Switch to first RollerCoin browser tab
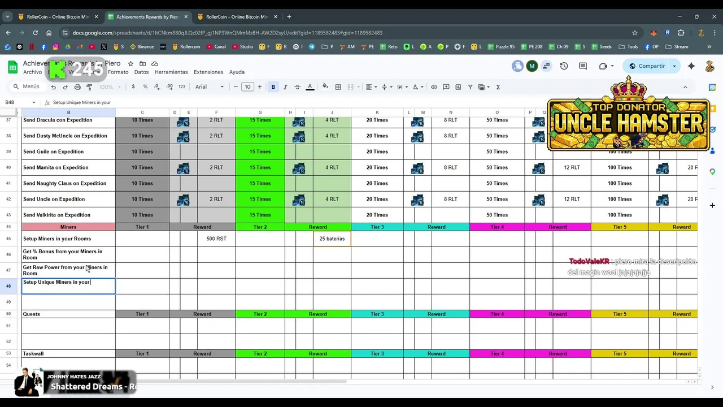723x407 pixels. click(57, 17)
